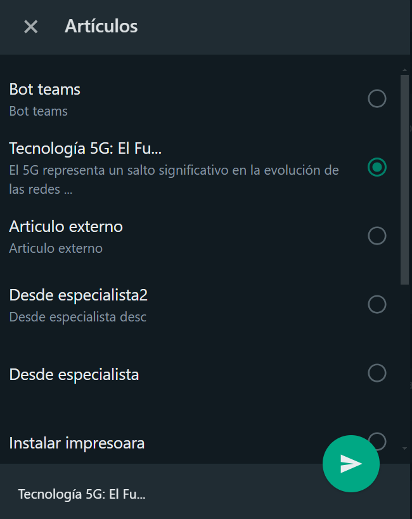The height and width of the screenshot is (519, 412).
Task: Click the Instalar impresoara article title
Action: click(x=77, y=443)
